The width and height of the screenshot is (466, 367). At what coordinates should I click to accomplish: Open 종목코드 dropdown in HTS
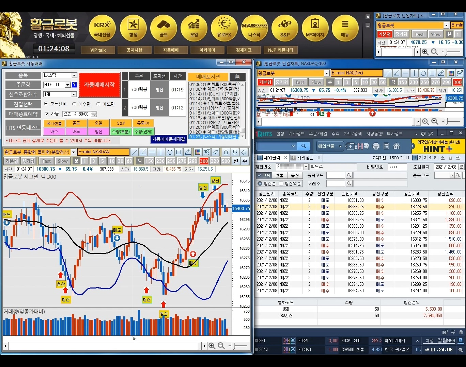452,175
